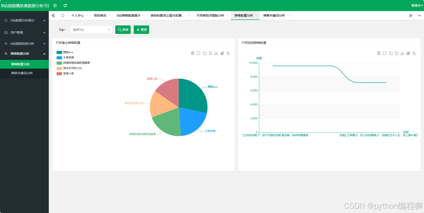424x213 pixels.
Task: Switch to the 不同类别点赞数分析 tab
Action: pos(210,15)
